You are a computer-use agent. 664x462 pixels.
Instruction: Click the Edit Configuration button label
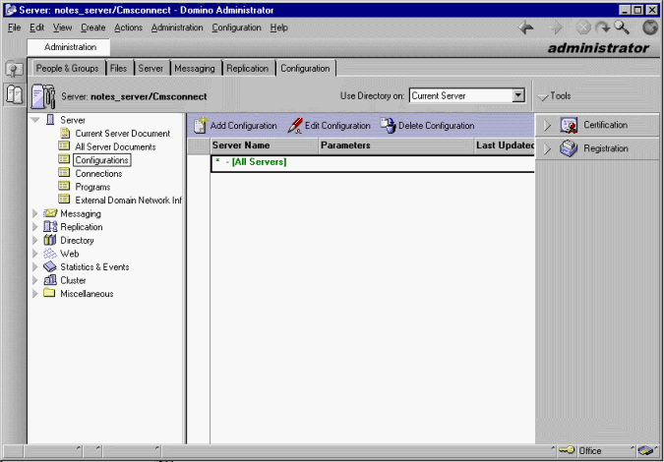337,126
